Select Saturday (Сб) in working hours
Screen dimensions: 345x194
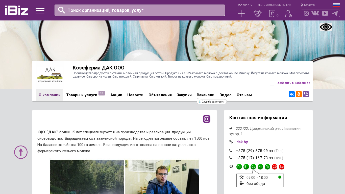pyautogui.click(x=275, y=167)
